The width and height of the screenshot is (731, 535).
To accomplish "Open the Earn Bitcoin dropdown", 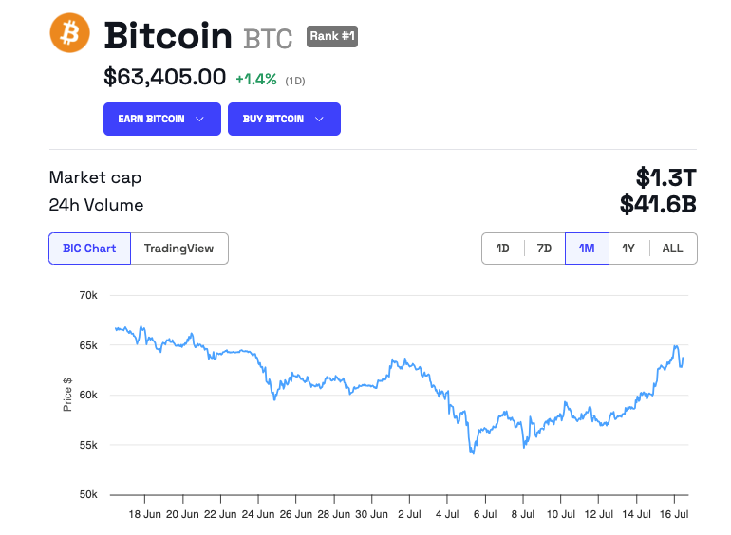I will pos(161,119).
